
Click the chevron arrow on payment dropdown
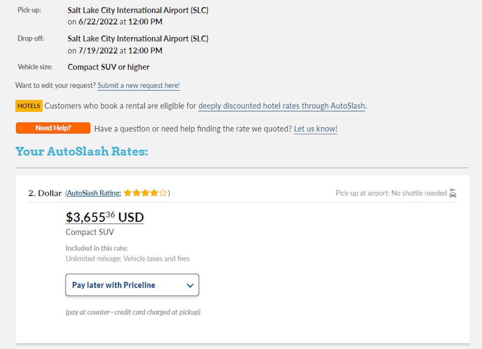[189, 285]
